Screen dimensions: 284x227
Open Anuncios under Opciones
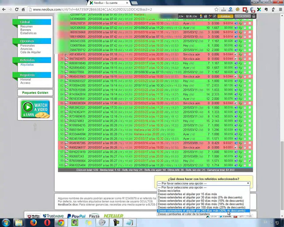(26, 49)
